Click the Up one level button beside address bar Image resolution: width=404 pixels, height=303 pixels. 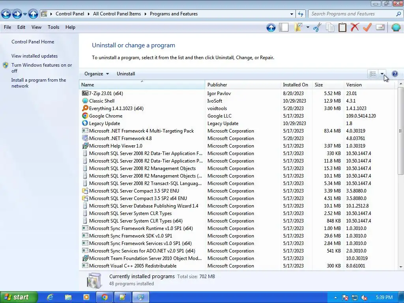pyautogui.click(x=33, y=14)
